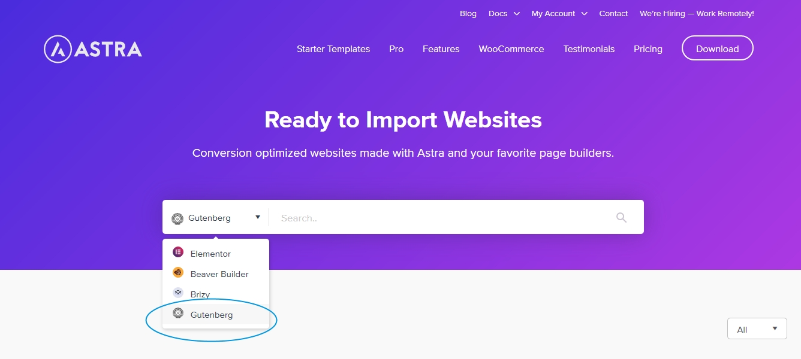Click the search magnifier icon
801x359 pixels.
point(621,218)
